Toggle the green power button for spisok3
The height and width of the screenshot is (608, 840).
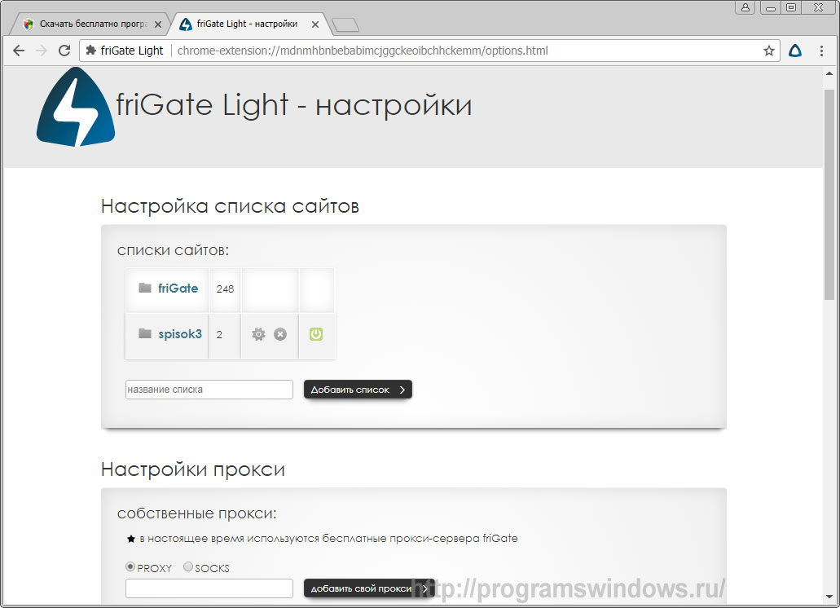[316, 334]
